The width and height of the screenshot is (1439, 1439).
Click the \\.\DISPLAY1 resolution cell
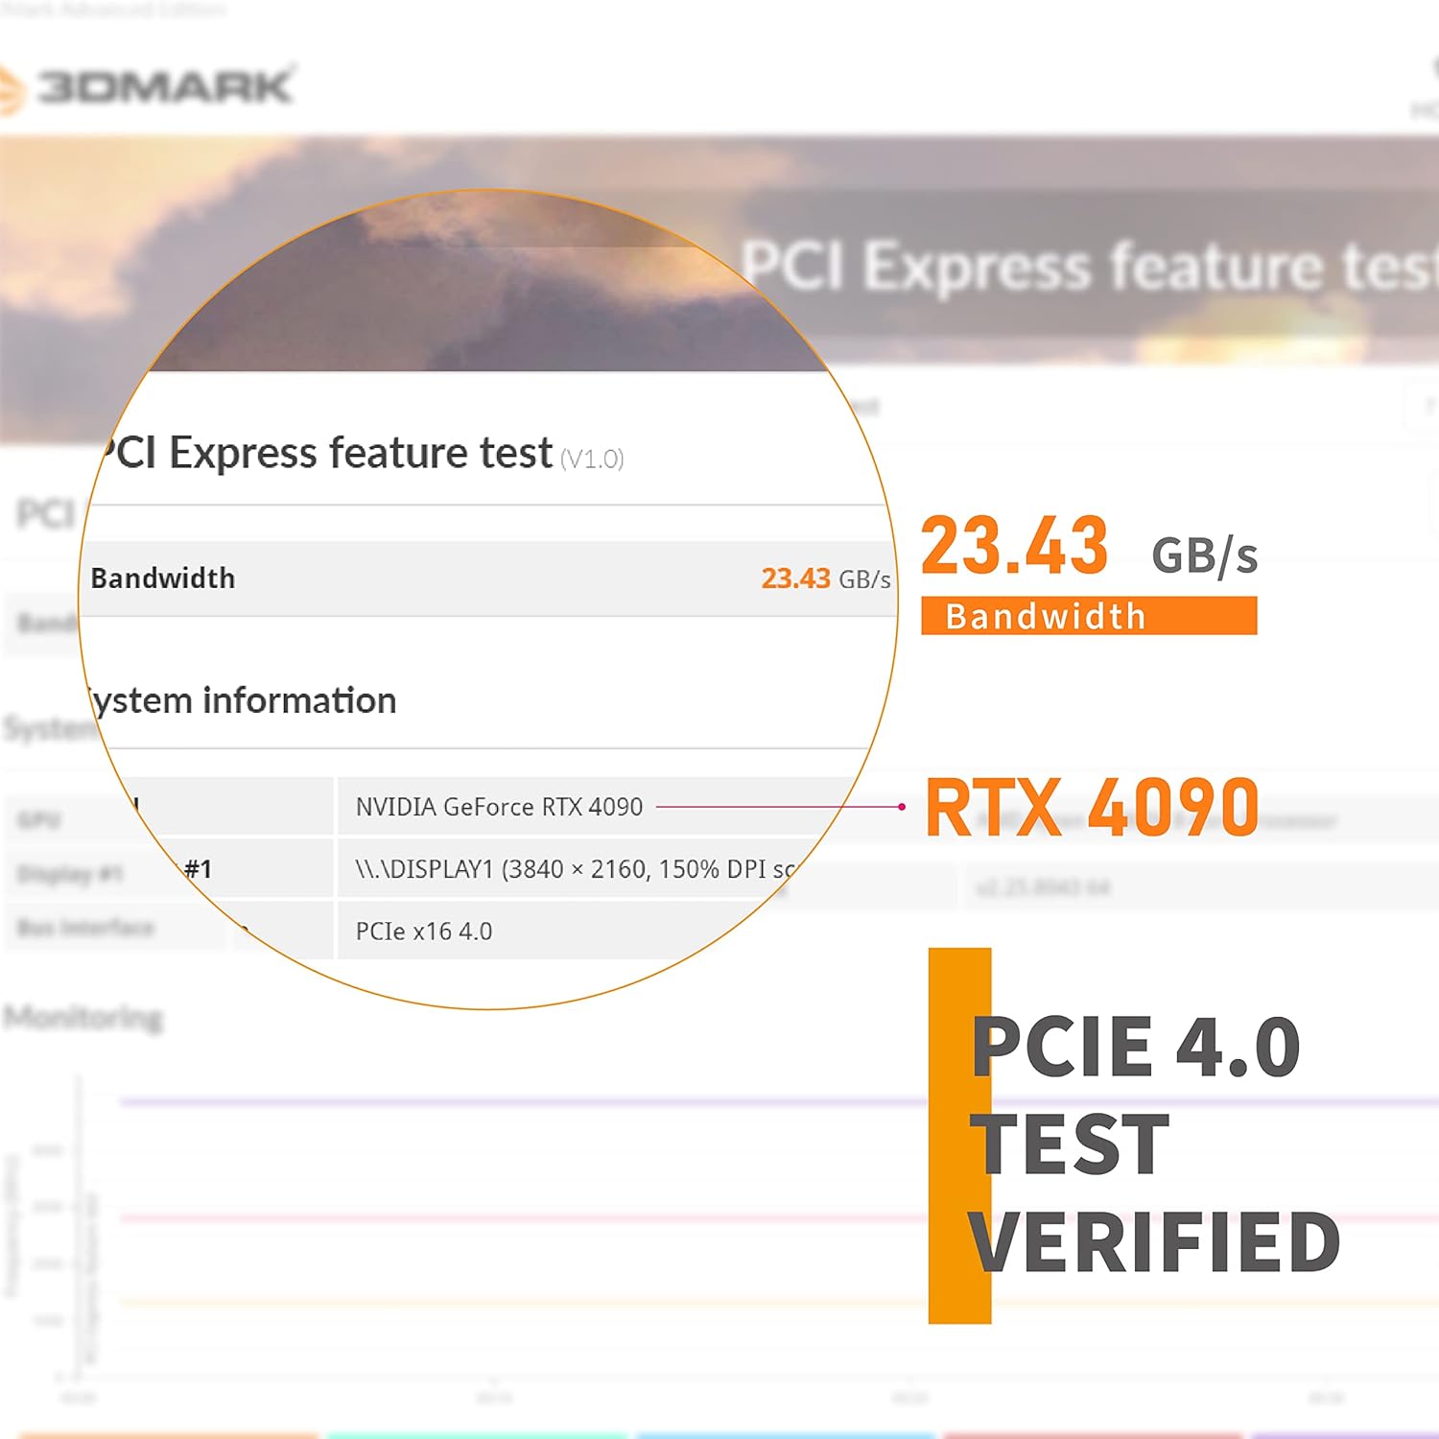574,869
